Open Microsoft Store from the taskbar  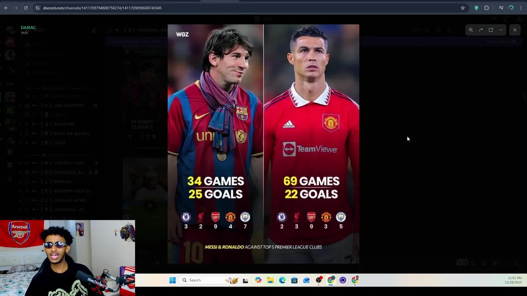coord(294,280)
